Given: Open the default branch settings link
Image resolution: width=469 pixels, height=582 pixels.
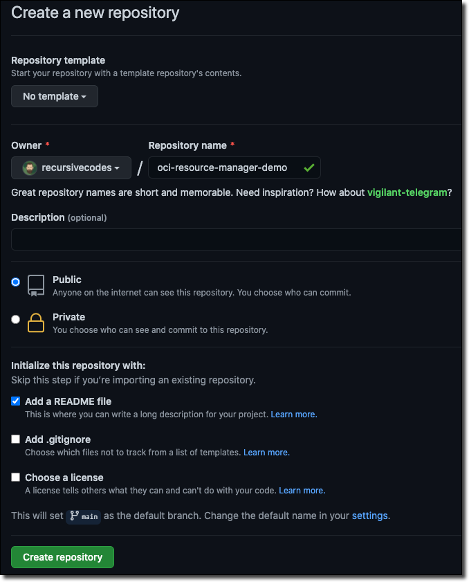Looking at the screenshot, I should pos(369,516).
